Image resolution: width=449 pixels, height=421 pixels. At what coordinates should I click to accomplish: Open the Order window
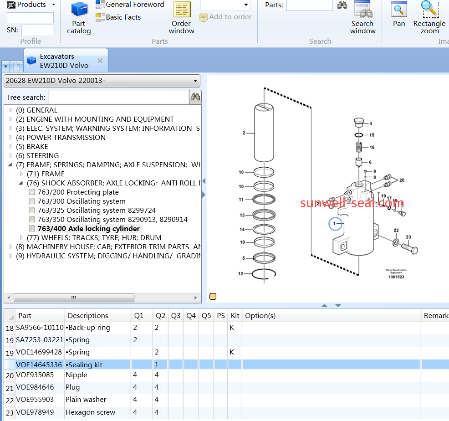(182, 18)
